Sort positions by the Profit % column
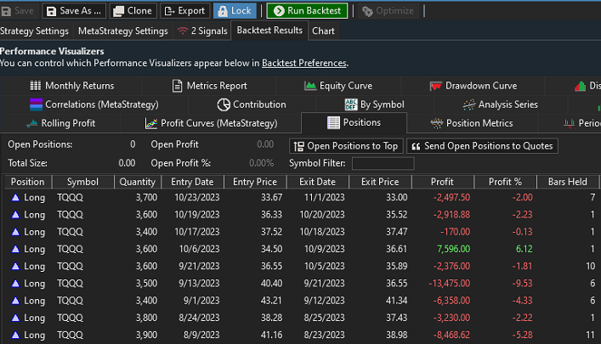The width and height of the screenshot is (601, 344). pyautogui.click(x=505, y=182)
